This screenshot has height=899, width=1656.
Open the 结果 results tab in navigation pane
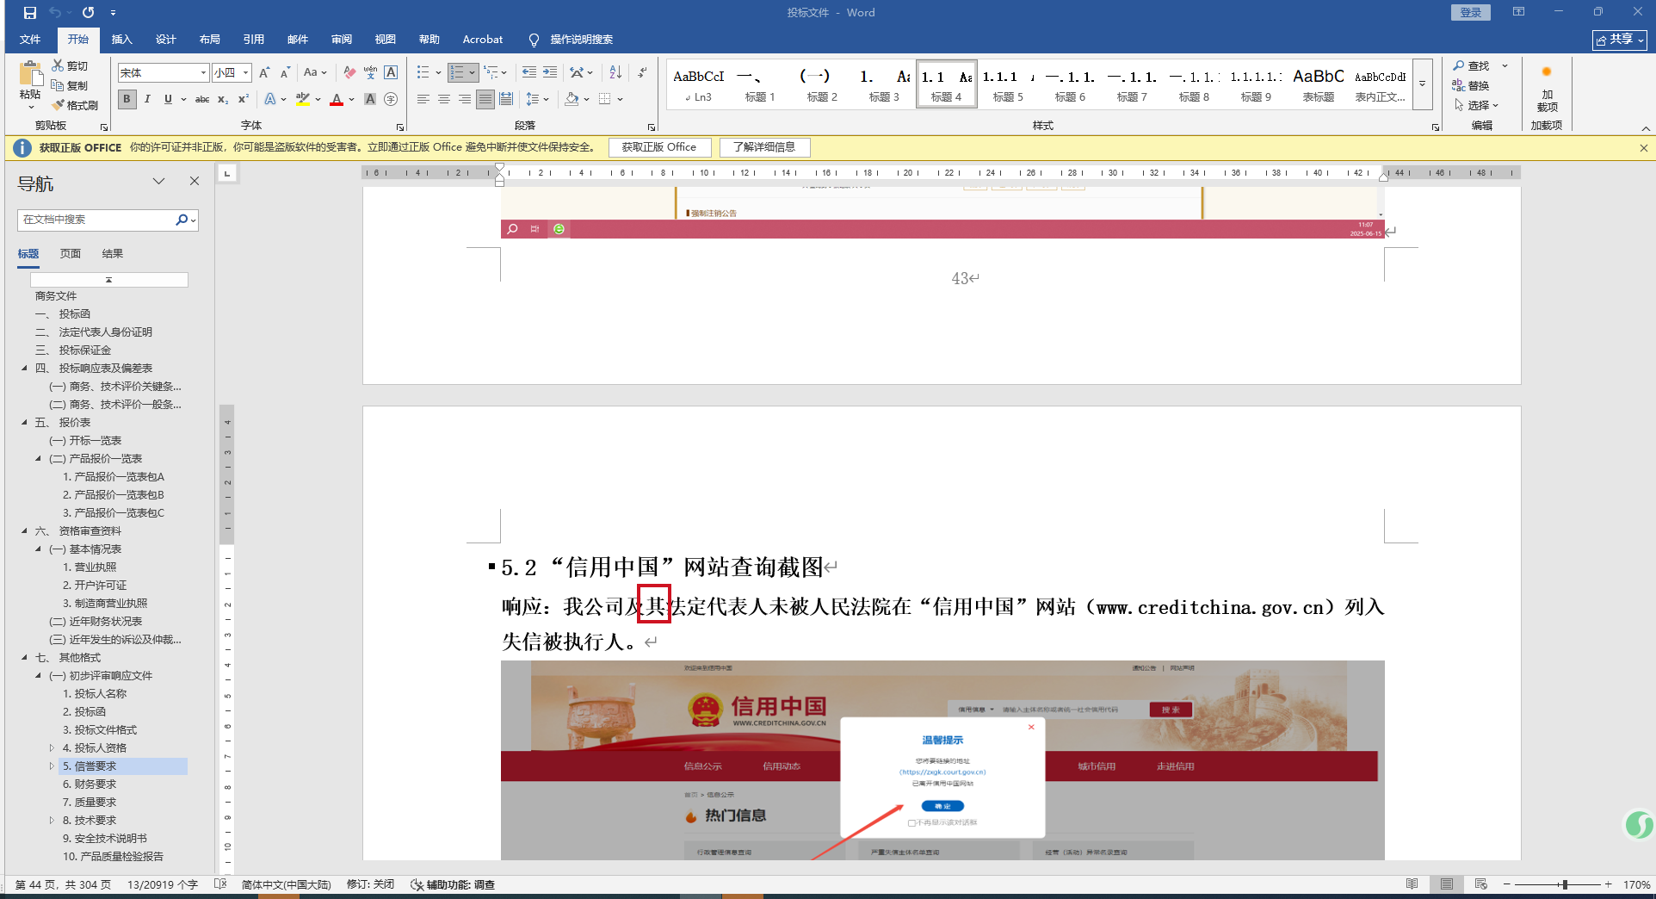coord(113,254)
